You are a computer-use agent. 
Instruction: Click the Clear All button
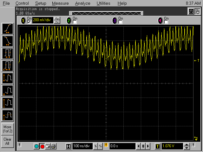[7, 141]
